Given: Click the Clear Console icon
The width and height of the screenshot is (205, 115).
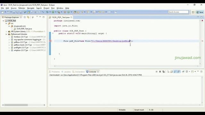Looking at the screenshot, I should pyautogui.click(x=168, y=72).
